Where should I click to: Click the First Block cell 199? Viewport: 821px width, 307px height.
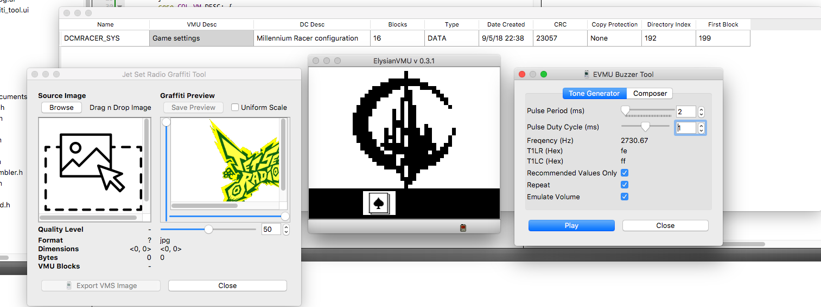(x=723, y=38)
